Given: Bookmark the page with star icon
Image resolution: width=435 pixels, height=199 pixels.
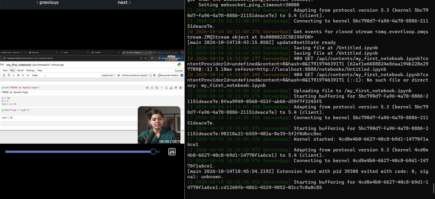Looking at the screenshot, I should pyautogui.click(x=145, y=58).
